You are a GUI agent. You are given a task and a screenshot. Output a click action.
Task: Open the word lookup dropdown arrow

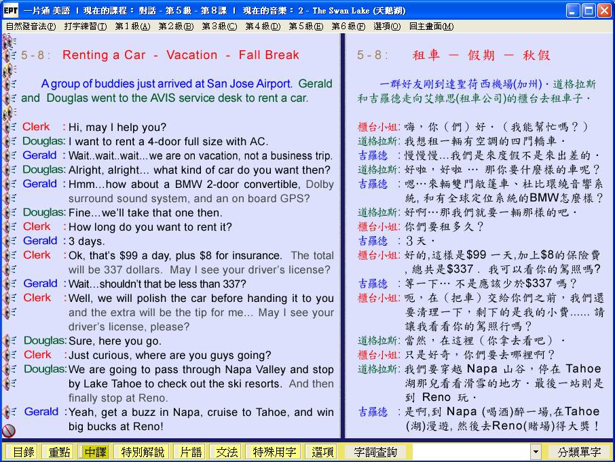coord(536,452)
